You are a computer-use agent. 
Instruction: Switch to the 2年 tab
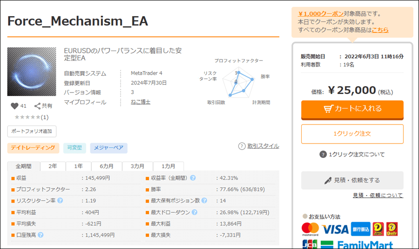click(53, 166)
